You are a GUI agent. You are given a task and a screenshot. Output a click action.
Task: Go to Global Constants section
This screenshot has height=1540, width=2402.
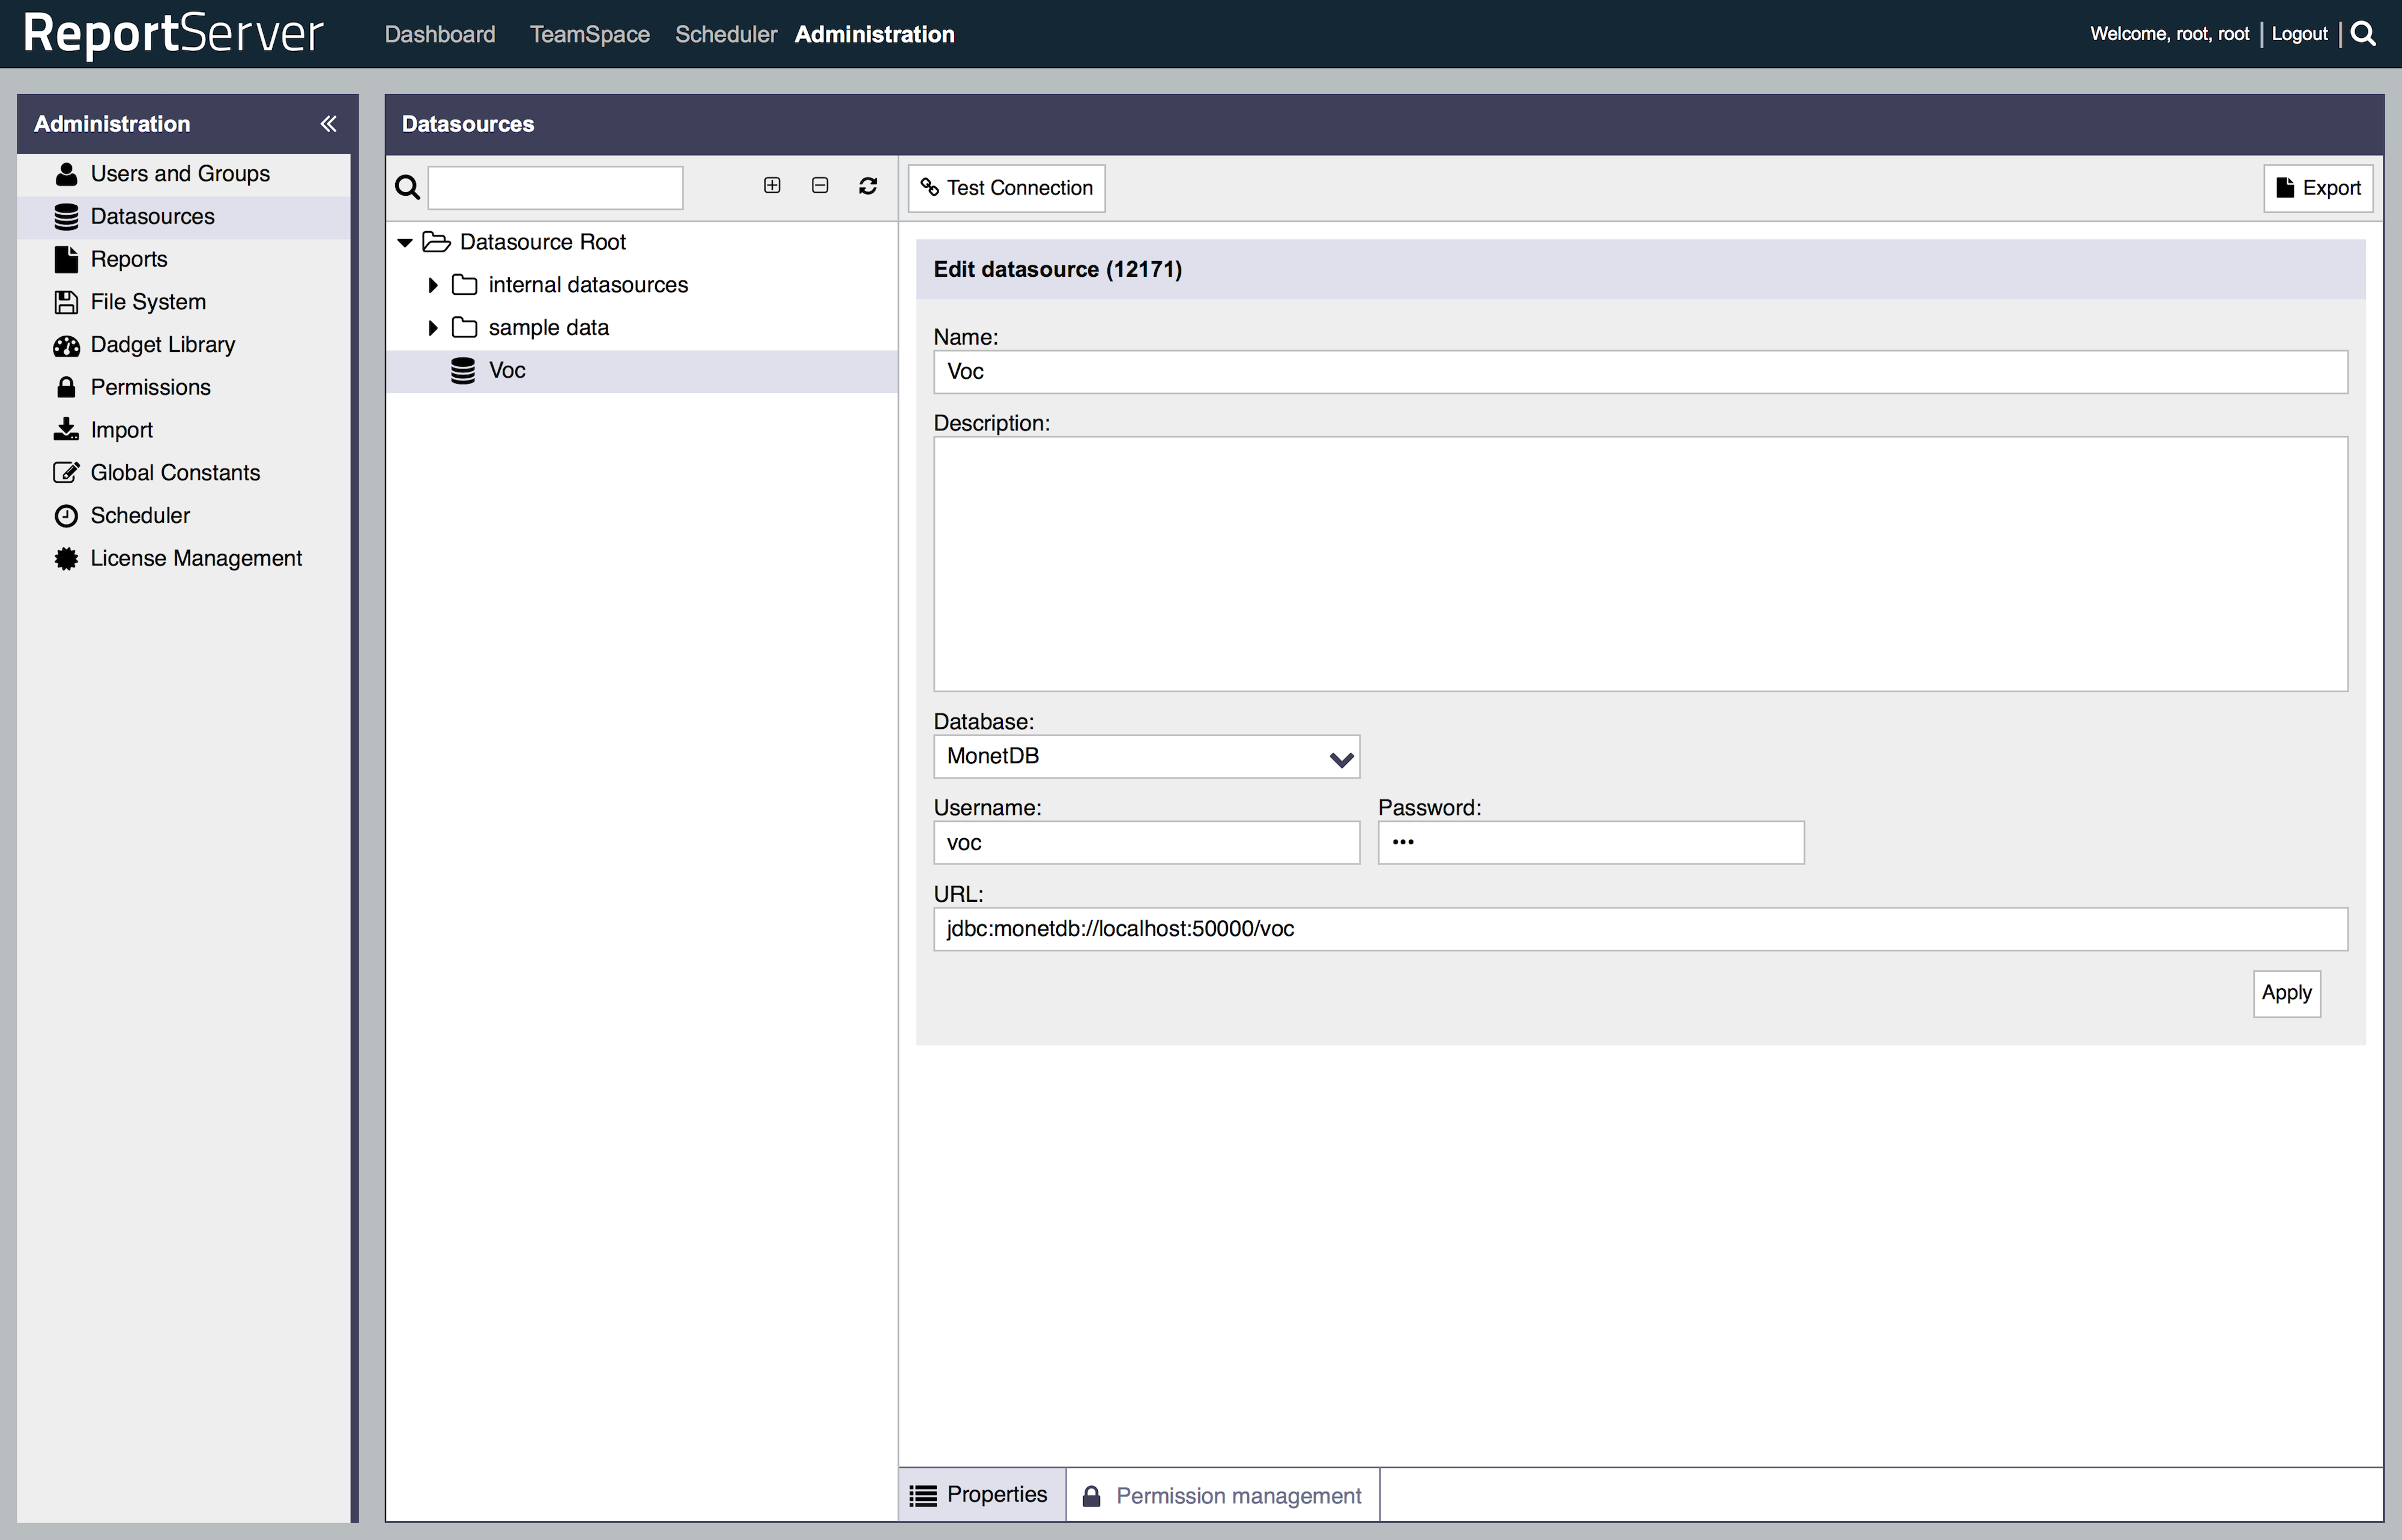(x=175, y=473)
